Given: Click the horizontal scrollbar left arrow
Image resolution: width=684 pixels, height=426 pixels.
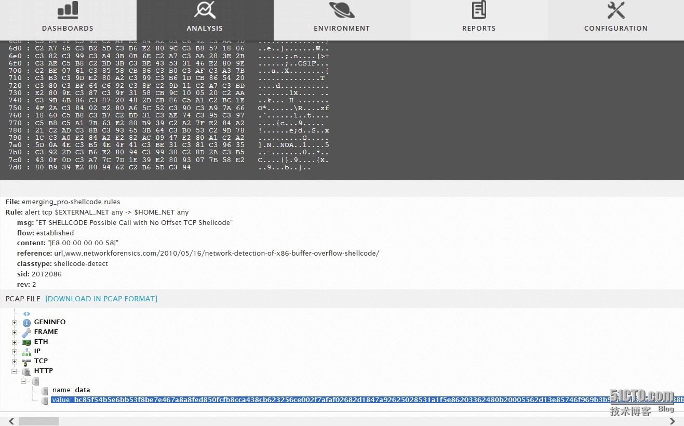Looking at the screenshot, I should [10, 421].
